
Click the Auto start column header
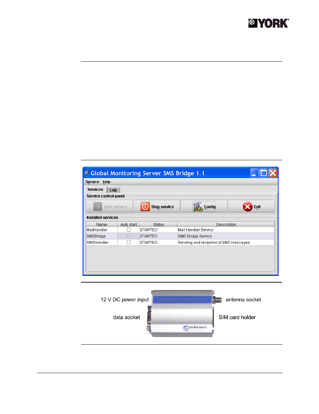point(129,225)
